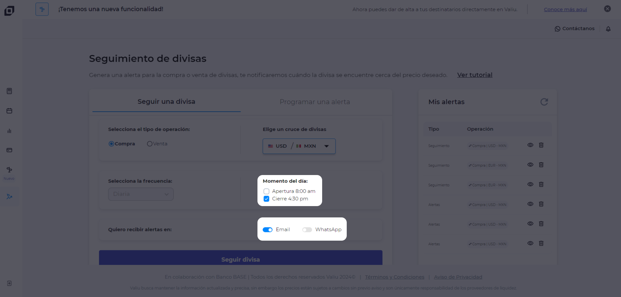The image size is (621, 297).
Task: Delete the middle Alertas Compra USD - MXN row
Action: click(541, 224)
